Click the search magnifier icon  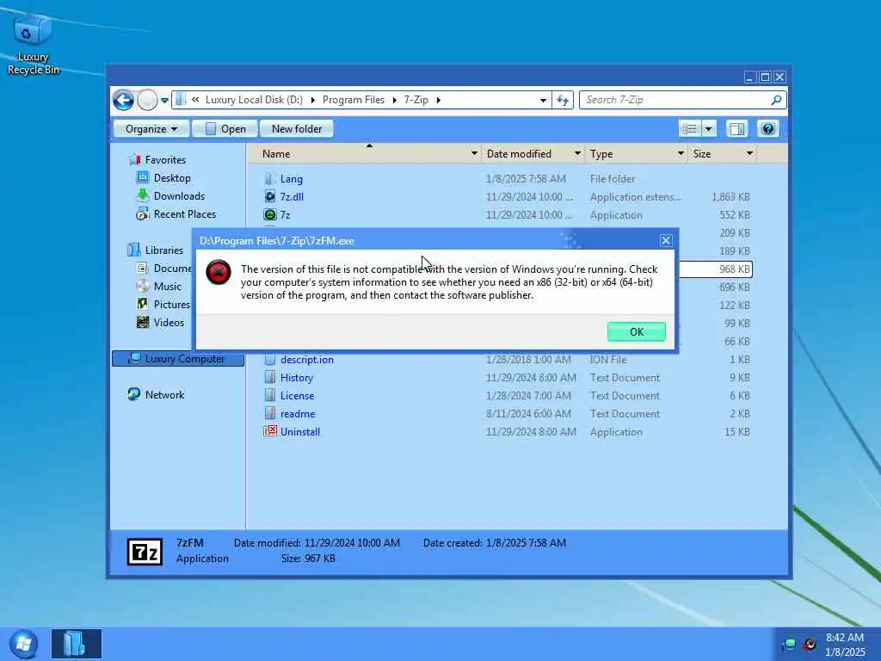(x=776, y=100)
